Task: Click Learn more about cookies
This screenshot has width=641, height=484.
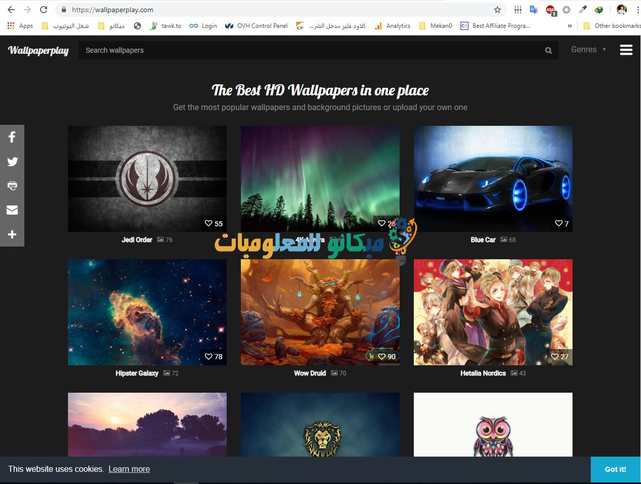Action: 129,469
